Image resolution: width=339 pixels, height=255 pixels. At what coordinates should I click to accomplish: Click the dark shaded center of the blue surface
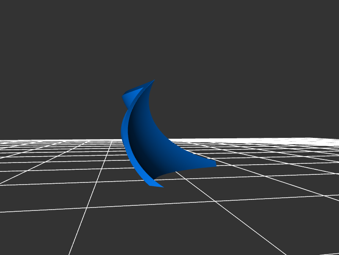pos(146,136)
